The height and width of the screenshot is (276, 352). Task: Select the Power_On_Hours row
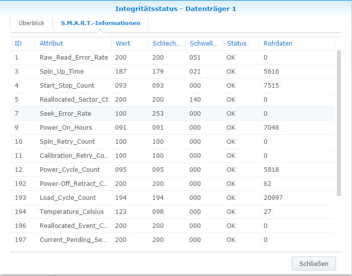coord(172,128)
